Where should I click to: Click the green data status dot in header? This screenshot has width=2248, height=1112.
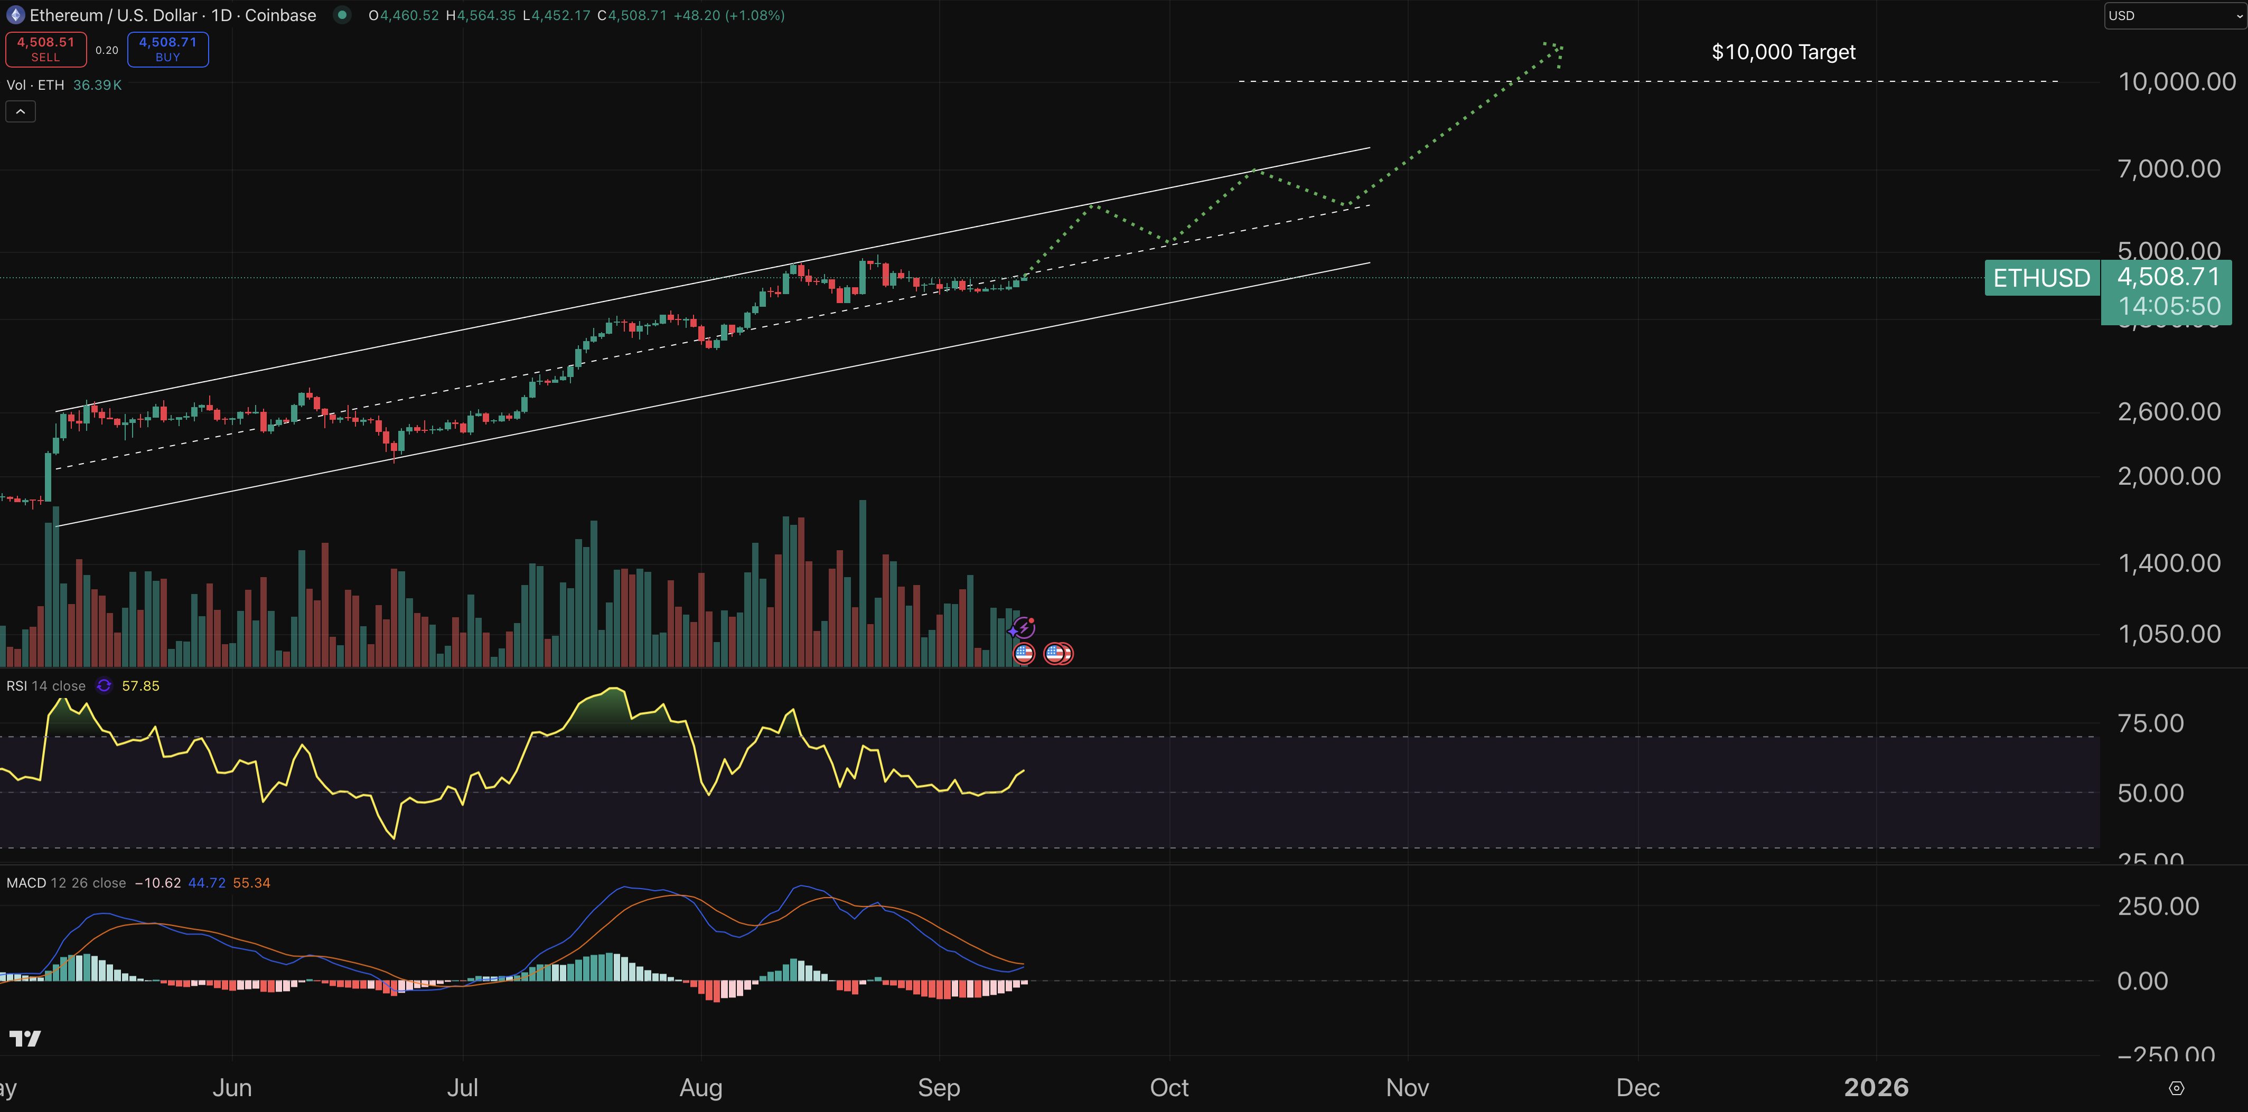point(342,15)
